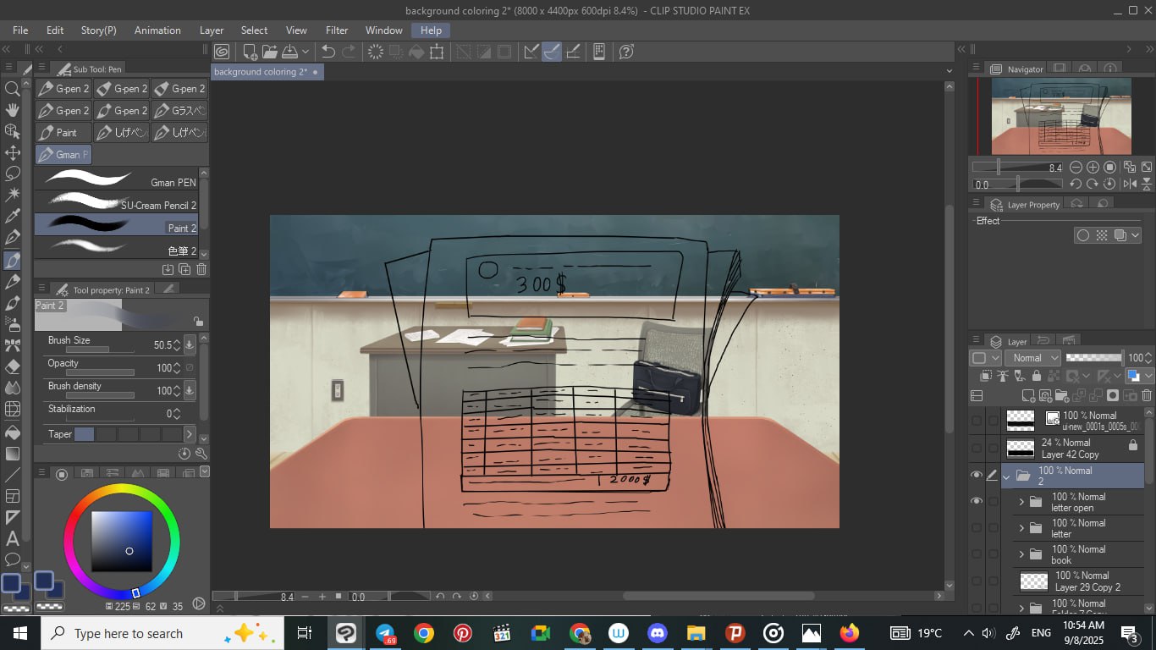
Task: Open the Filter menu
Action: point(336,30)
